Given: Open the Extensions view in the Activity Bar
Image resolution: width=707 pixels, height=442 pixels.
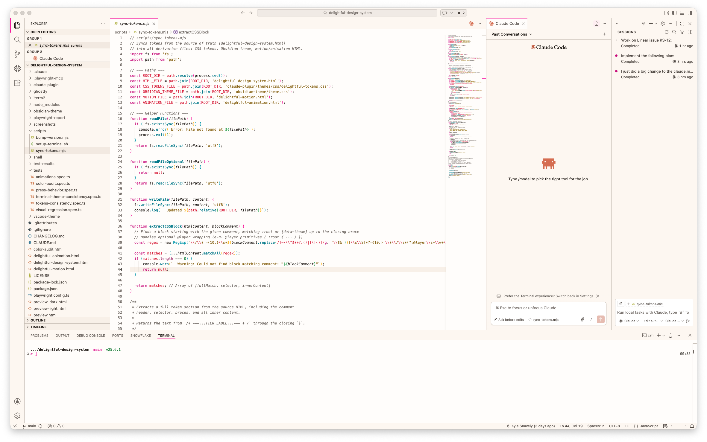Looking at the screenshot, I should point(17,83).
